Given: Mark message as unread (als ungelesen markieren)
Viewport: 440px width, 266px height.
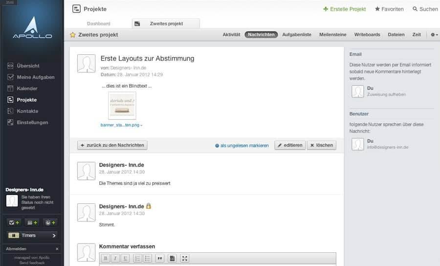Looking at the screenshot, I should click(242, 145).
